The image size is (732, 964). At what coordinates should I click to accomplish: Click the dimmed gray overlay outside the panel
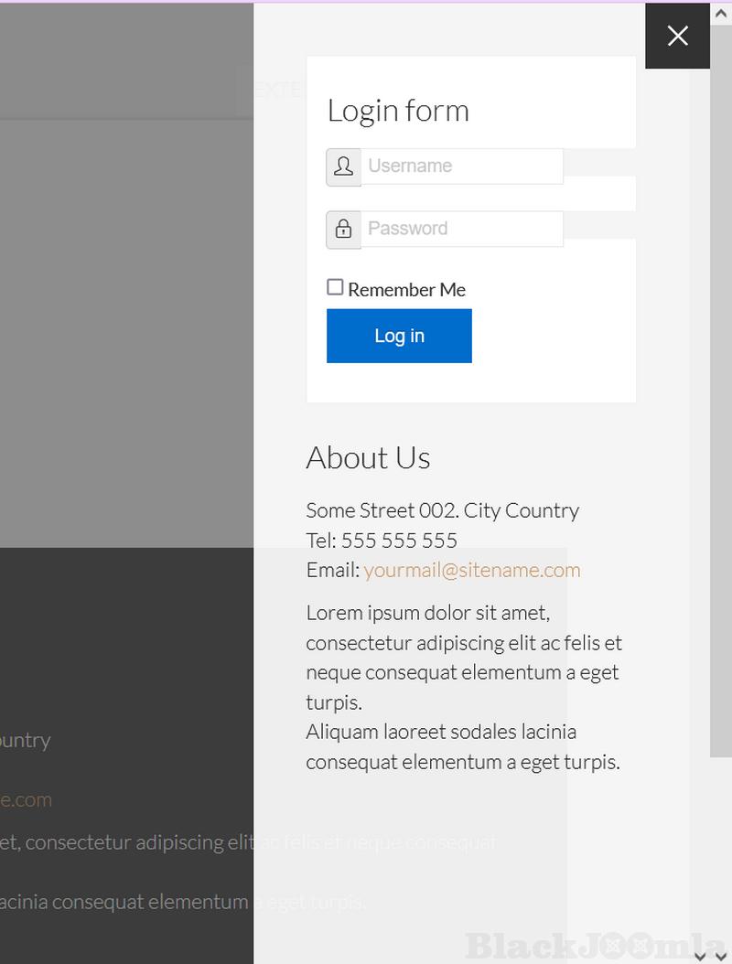click(x=126, y=320)
